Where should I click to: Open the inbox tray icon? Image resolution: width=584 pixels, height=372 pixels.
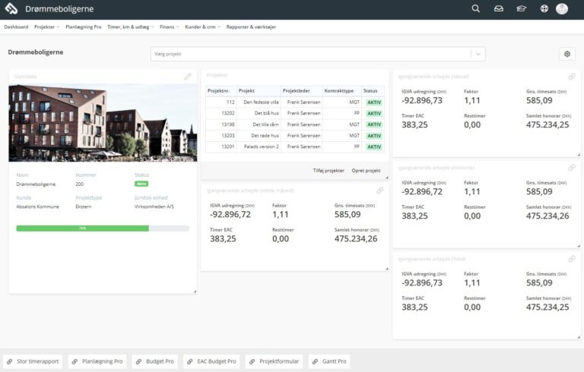(499, 9)
